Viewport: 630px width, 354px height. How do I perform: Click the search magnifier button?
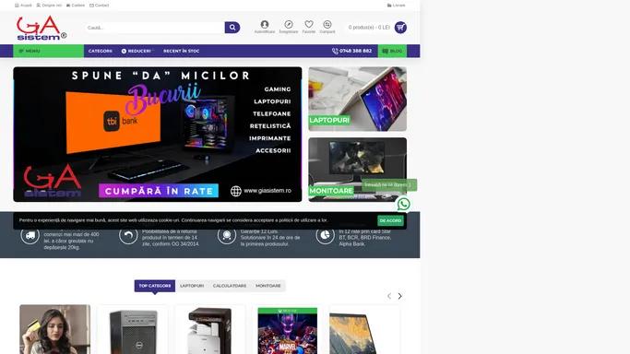pos(232,28)
